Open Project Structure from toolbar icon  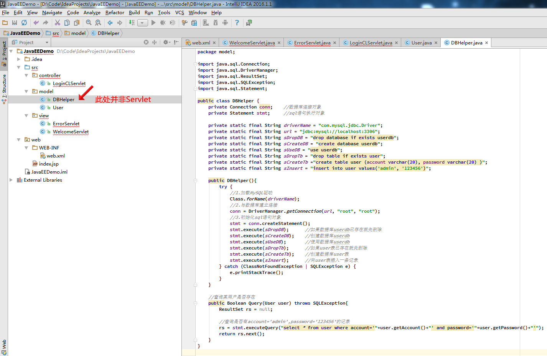point(194,23)
